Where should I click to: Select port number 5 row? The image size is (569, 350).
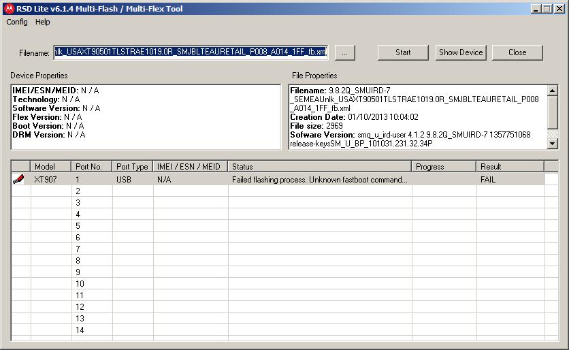click(284, 226)
